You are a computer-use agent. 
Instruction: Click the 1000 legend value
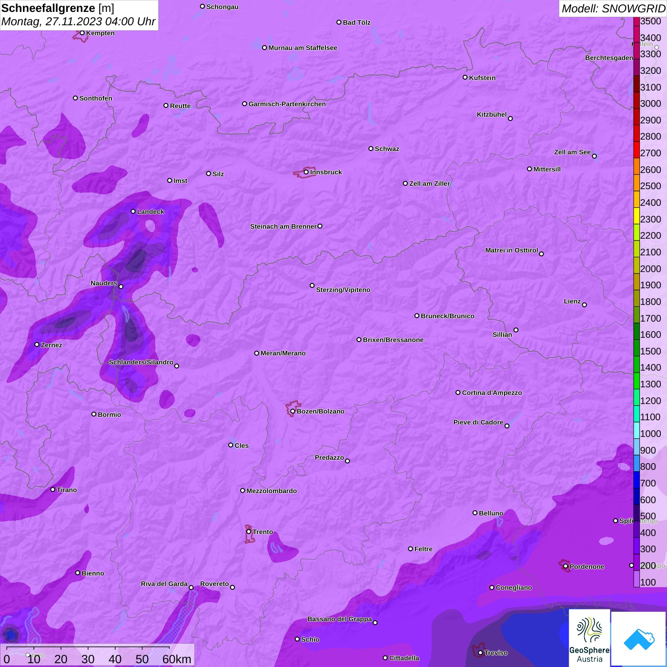651,434
